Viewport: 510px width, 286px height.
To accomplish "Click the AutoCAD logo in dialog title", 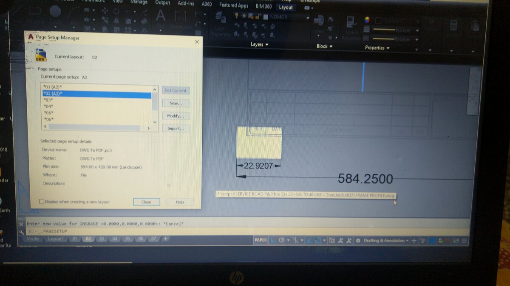I will [x=31, y=37].
